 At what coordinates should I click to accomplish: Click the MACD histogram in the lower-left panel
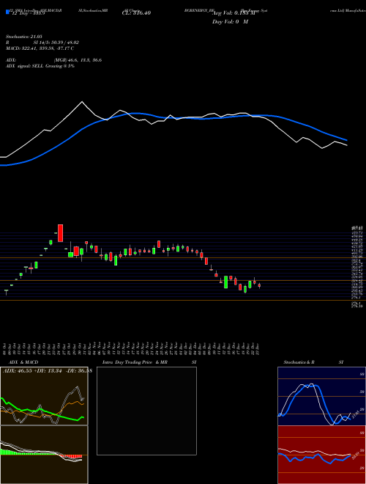pyautogui.click(x=41, y=454)
